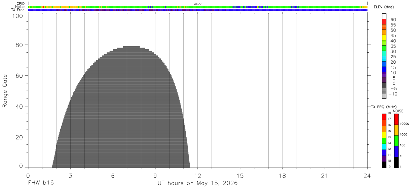This screenshot has width=413, height=190.
Task: Click the 40 label on Range Gate axis
Action: [19, 107]
